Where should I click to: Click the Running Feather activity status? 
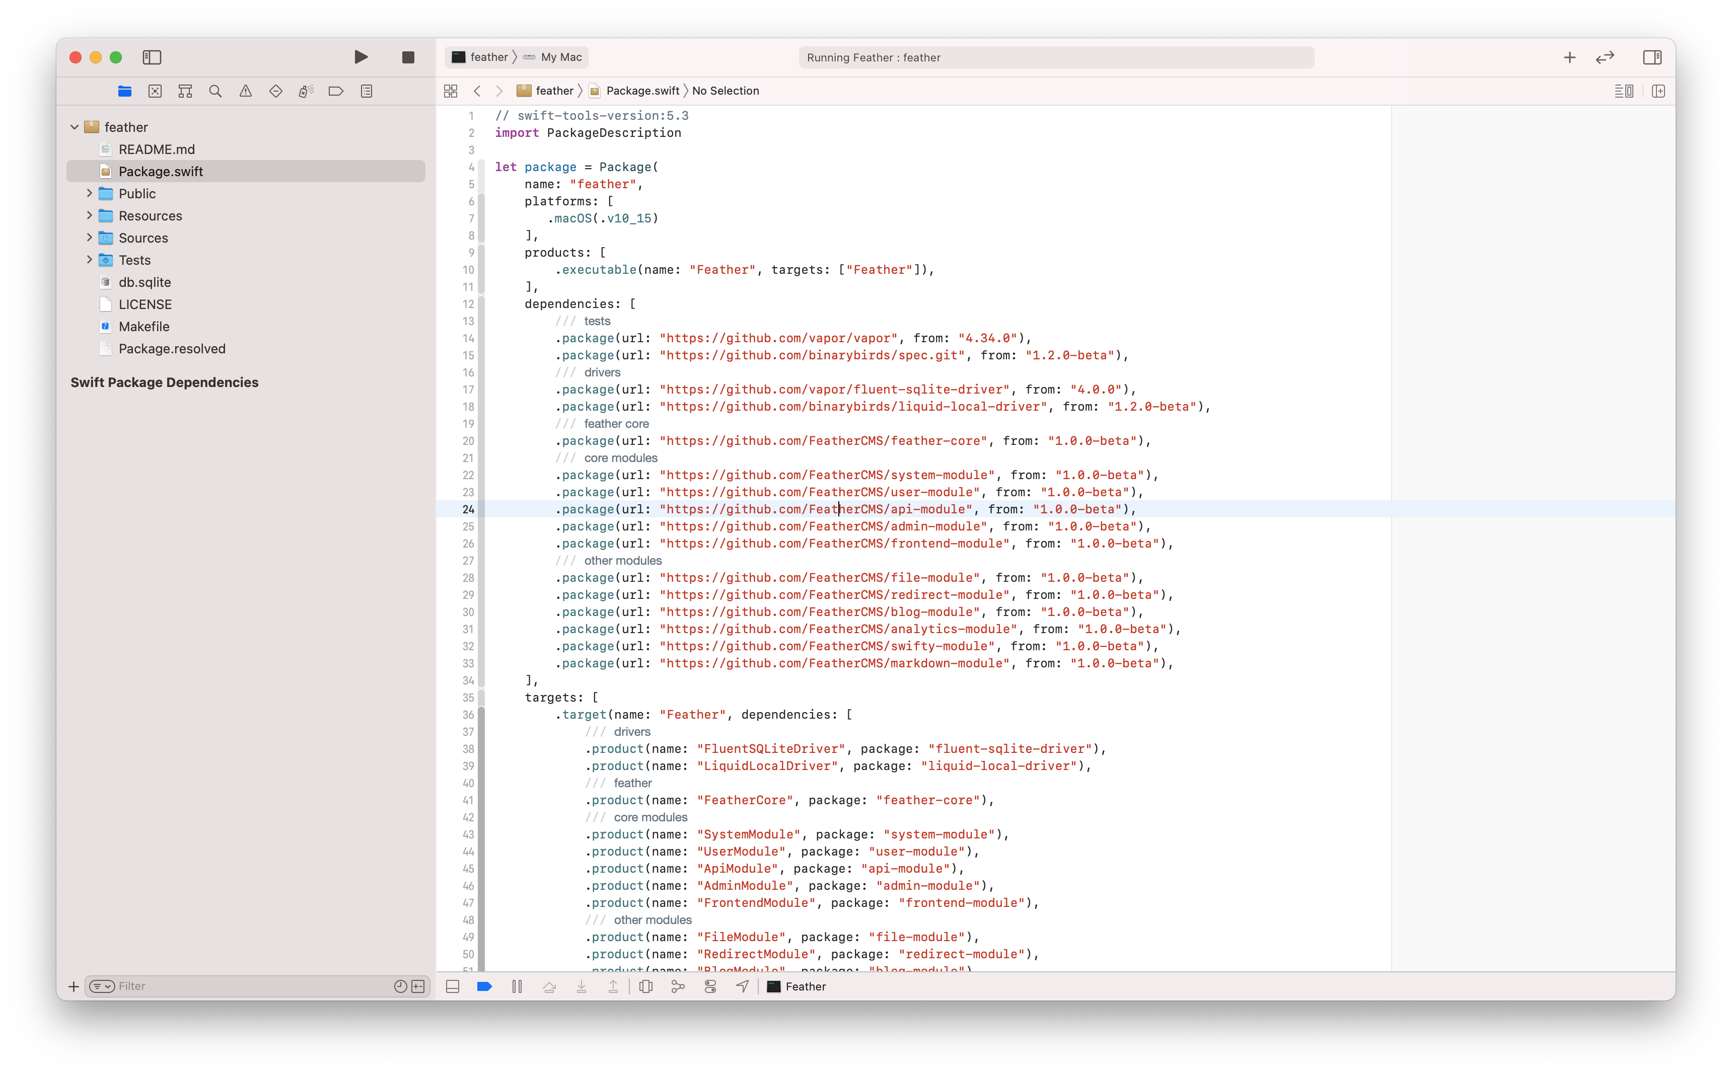pyautogui.click(x=1056, y=57)
